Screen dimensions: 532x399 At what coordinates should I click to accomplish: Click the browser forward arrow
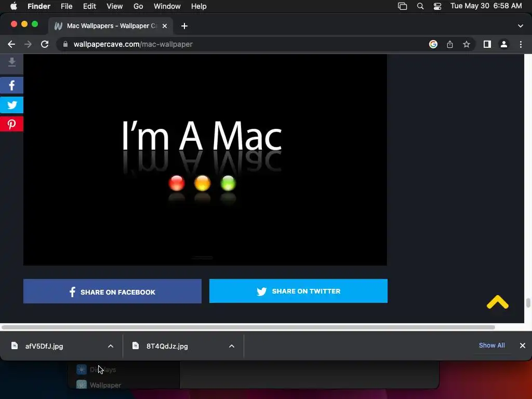coord(28,45)
